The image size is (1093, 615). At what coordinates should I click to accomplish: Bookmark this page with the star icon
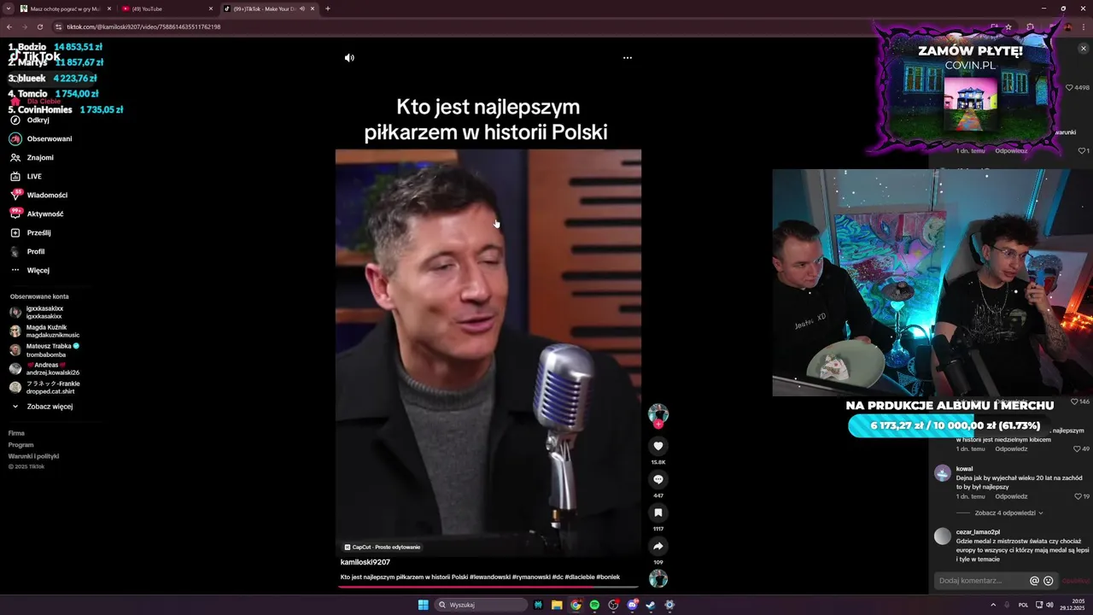coord(1008,26)
